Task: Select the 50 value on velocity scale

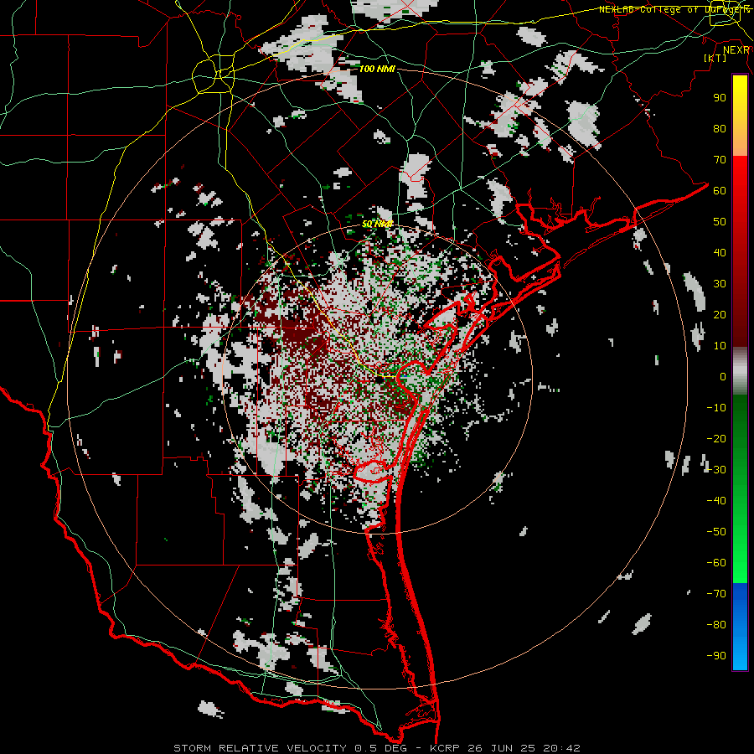Action: point(720,222)
